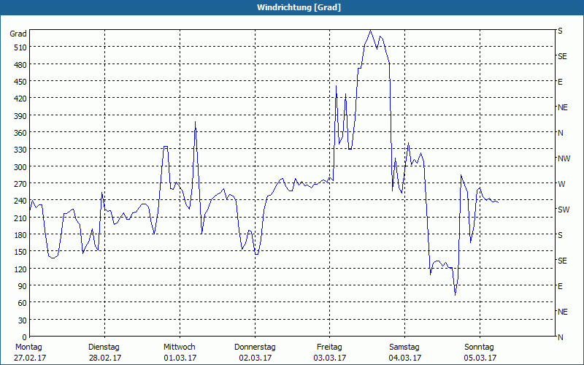584x365 pixels.
Task: Click the Montag day label
Action: click(x=28, y=347)
